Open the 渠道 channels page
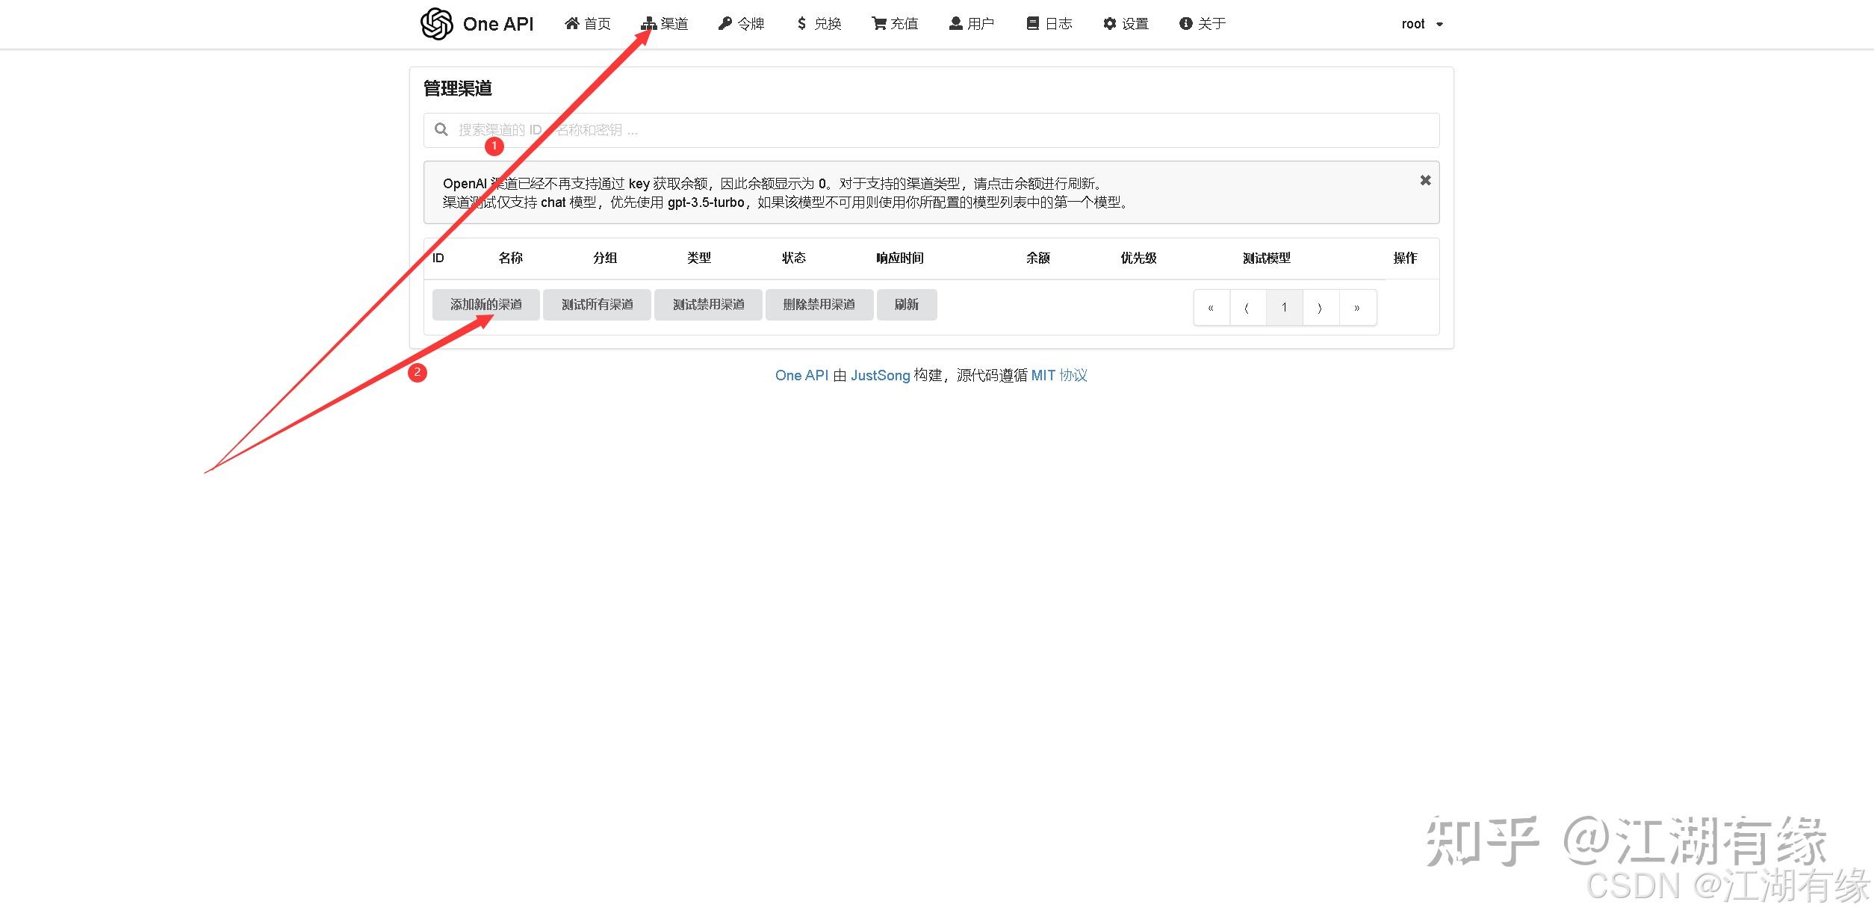Image resolution: width=1874 pixels, height=916 pixels. [x=665, y=24]
